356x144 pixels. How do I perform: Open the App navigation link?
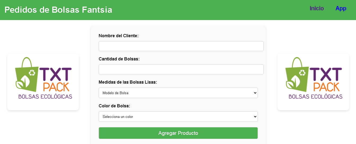(341, 8)
